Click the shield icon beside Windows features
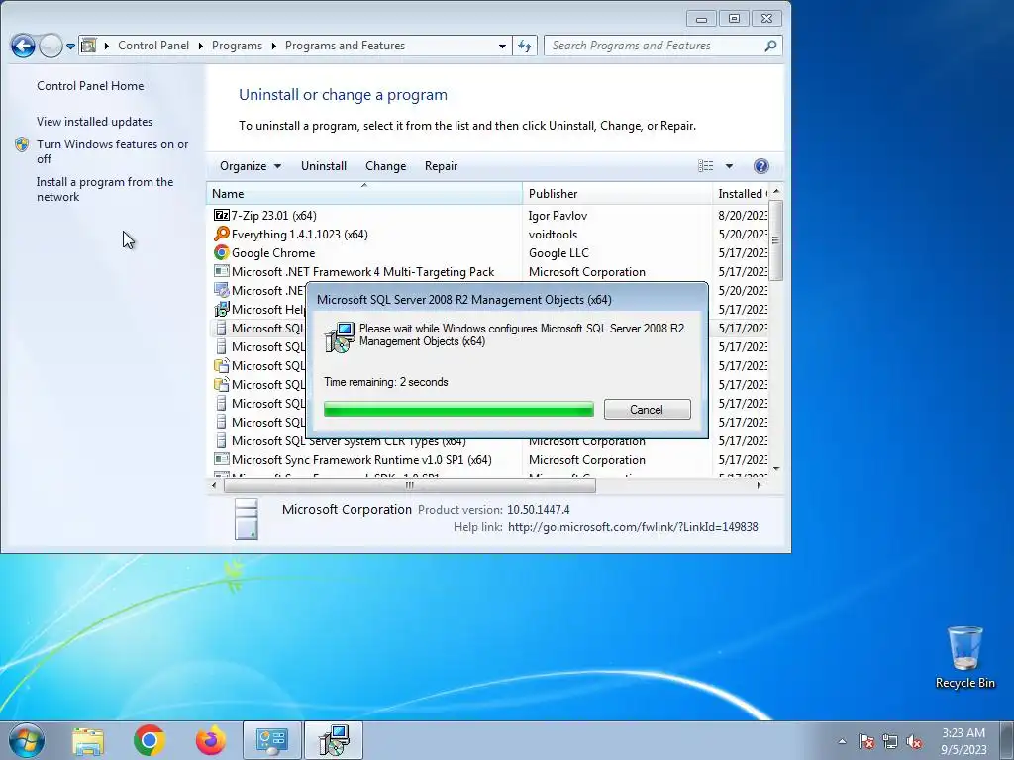This screenshot has height=760, width=1014. tap(22, 144)
